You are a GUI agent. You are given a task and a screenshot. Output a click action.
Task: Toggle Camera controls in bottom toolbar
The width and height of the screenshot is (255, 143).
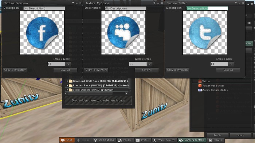click(x=192, y=140)
